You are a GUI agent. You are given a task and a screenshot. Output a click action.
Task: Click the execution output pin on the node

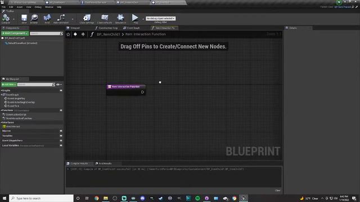[x=142, y=92]
